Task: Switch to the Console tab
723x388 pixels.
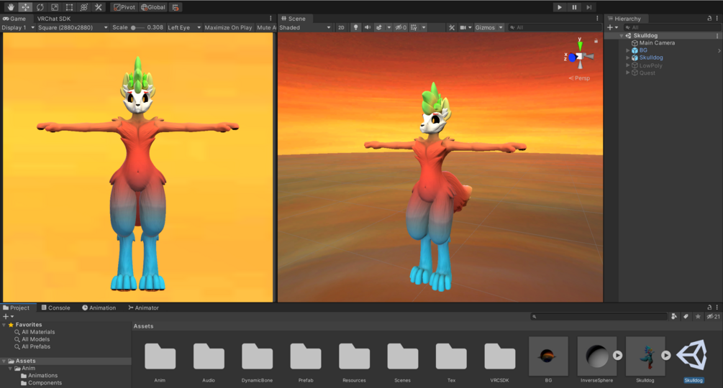Action: point(56,308)
